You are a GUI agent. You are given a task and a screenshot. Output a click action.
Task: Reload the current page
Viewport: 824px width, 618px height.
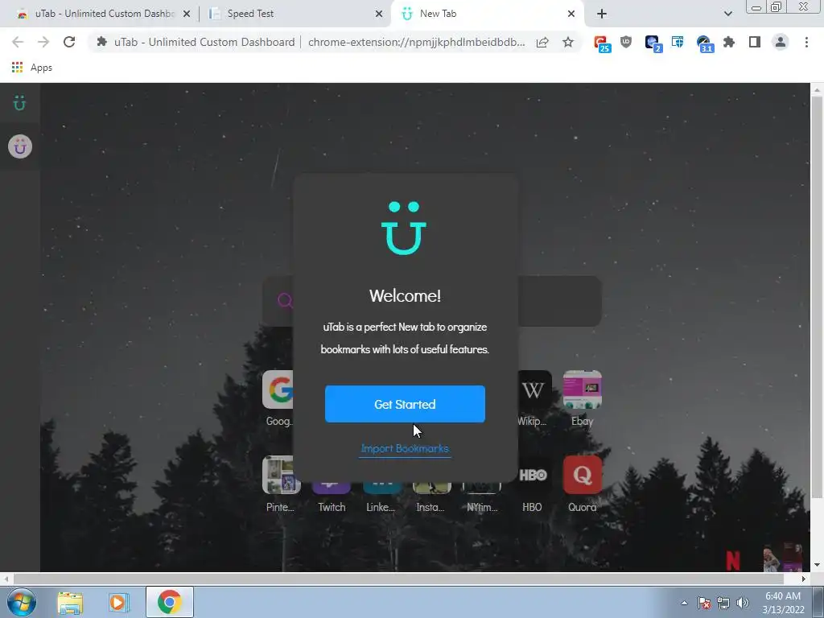pyautogui.click(x=69, y=42)
